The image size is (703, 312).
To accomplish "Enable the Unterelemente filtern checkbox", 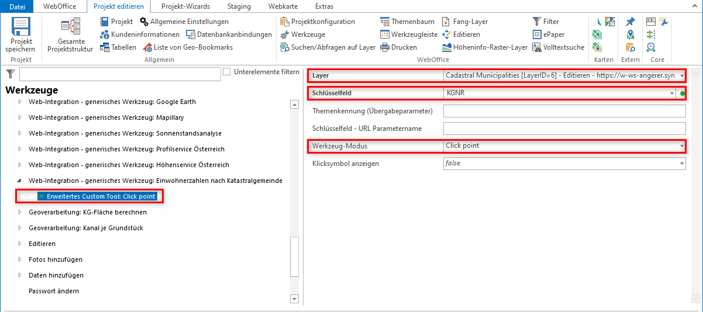I will (x=227, y=72).
